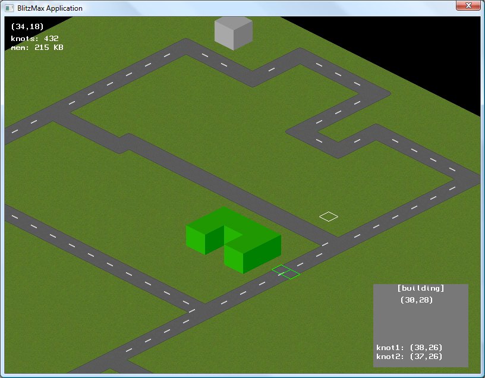The height and width of the screenshot is (378, 485).
Task: Click the white diamond tile outline
Action: click(329, 216)
